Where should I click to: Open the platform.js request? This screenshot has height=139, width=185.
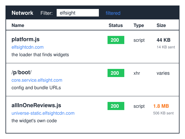coord(25,39)
